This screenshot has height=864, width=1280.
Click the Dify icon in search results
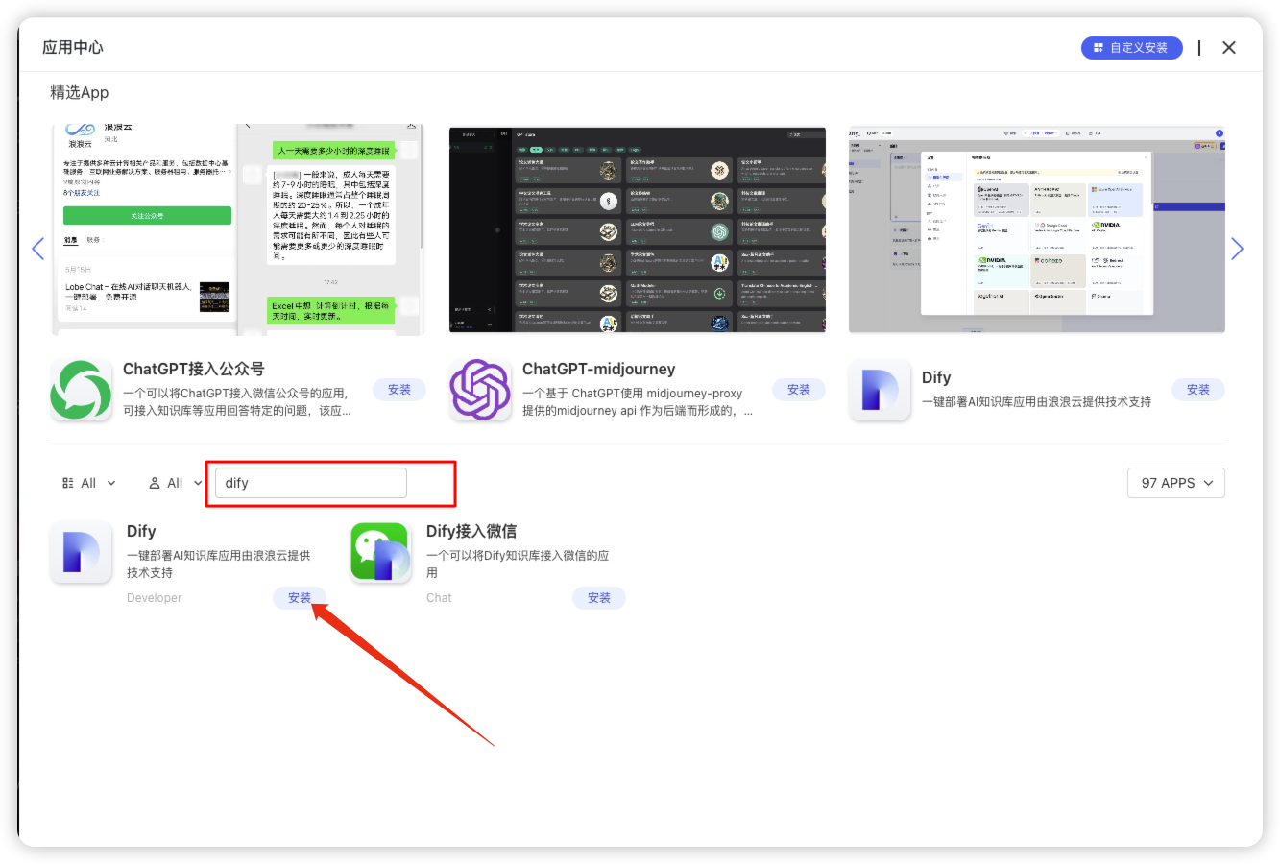pyautogui.click(x=81, y=552)
